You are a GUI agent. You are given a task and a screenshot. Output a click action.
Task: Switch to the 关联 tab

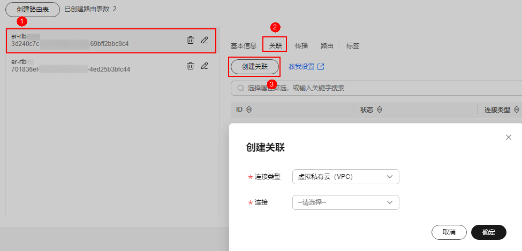(275, 46)
